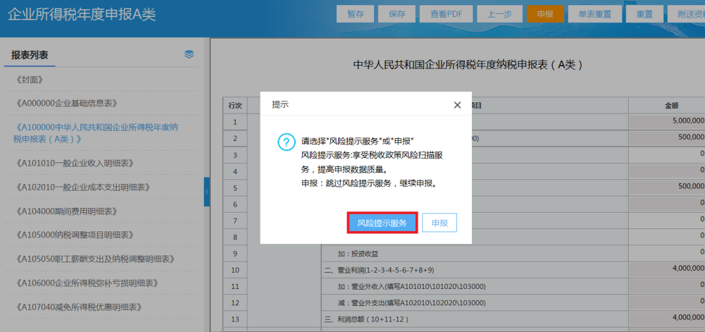Click the row 9 投资收益 amount cell
The height and width of the screenshot is (332, 705).
(666, 252)
